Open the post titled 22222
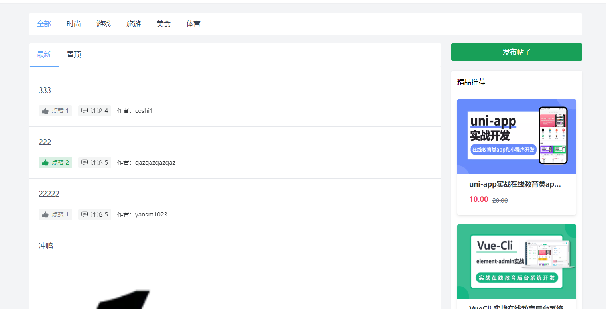This screenshot has width=606, height=309. coord(49,194)
